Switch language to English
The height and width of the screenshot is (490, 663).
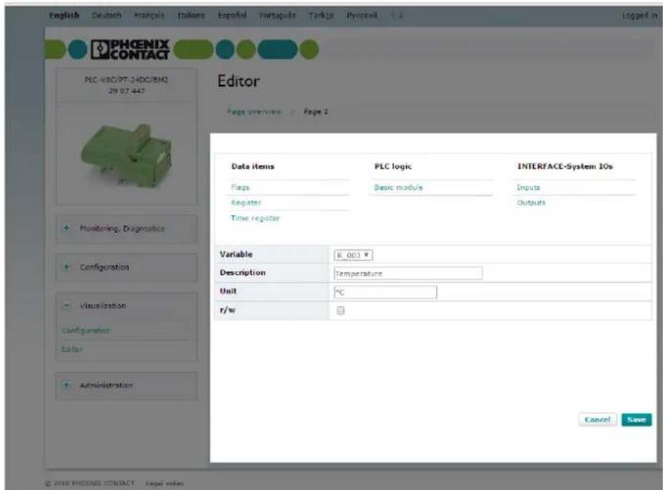pyautogui.click(x=65, y=15)
